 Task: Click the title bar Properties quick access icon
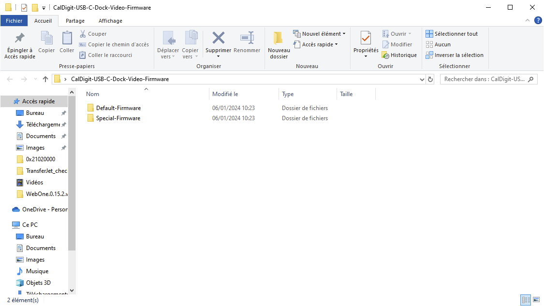[x=24, y=8]
